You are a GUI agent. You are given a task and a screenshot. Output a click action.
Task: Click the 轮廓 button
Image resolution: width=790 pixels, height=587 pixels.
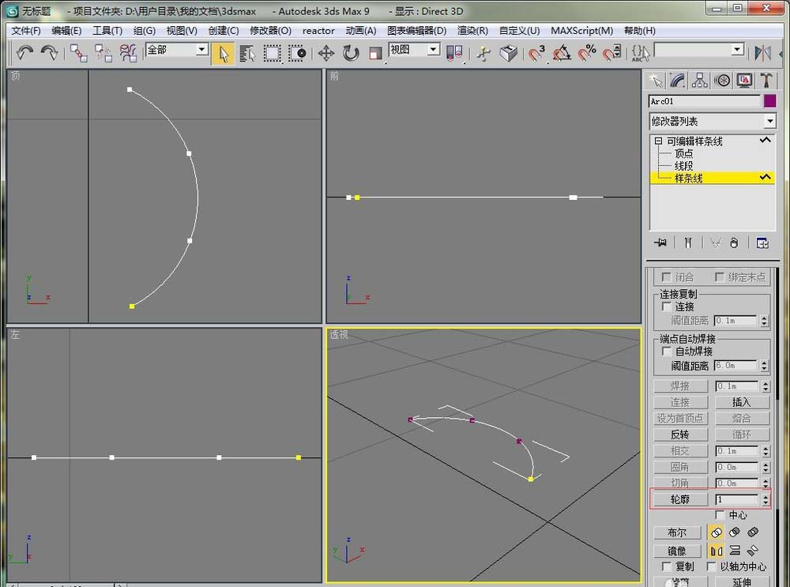pos(679,499)
